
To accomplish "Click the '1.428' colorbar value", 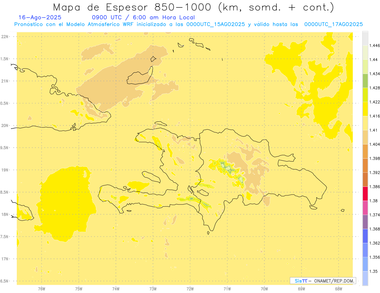I will [375, 88].
